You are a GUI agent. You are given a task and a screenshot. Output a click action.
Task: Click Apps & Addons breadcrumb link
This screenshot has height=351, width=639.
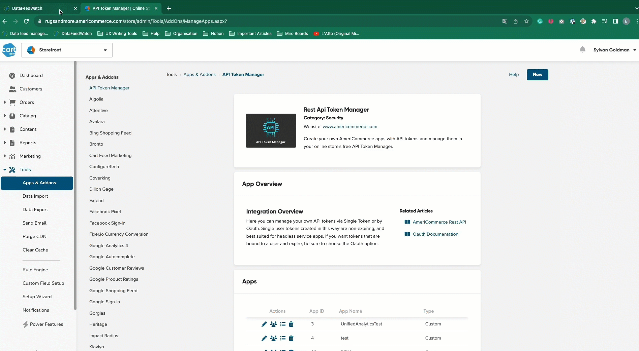(x=200, y=75)
